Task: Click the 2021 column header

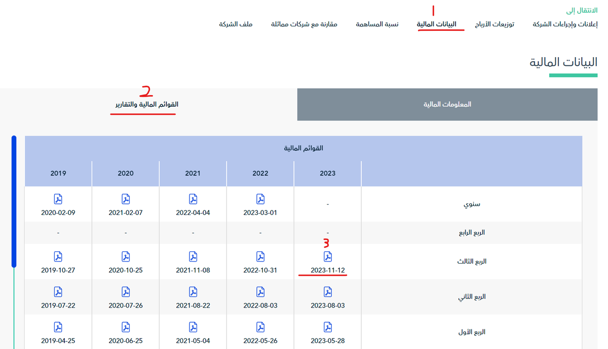Action: (193, 173)
